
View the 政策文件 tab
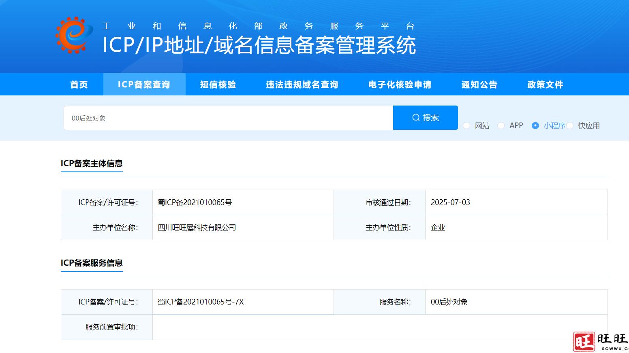pos(546,85)
